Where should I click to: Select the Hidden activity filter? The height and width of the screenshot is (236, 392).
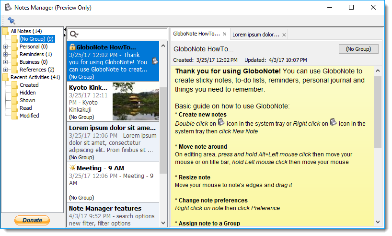pos(28,93)
